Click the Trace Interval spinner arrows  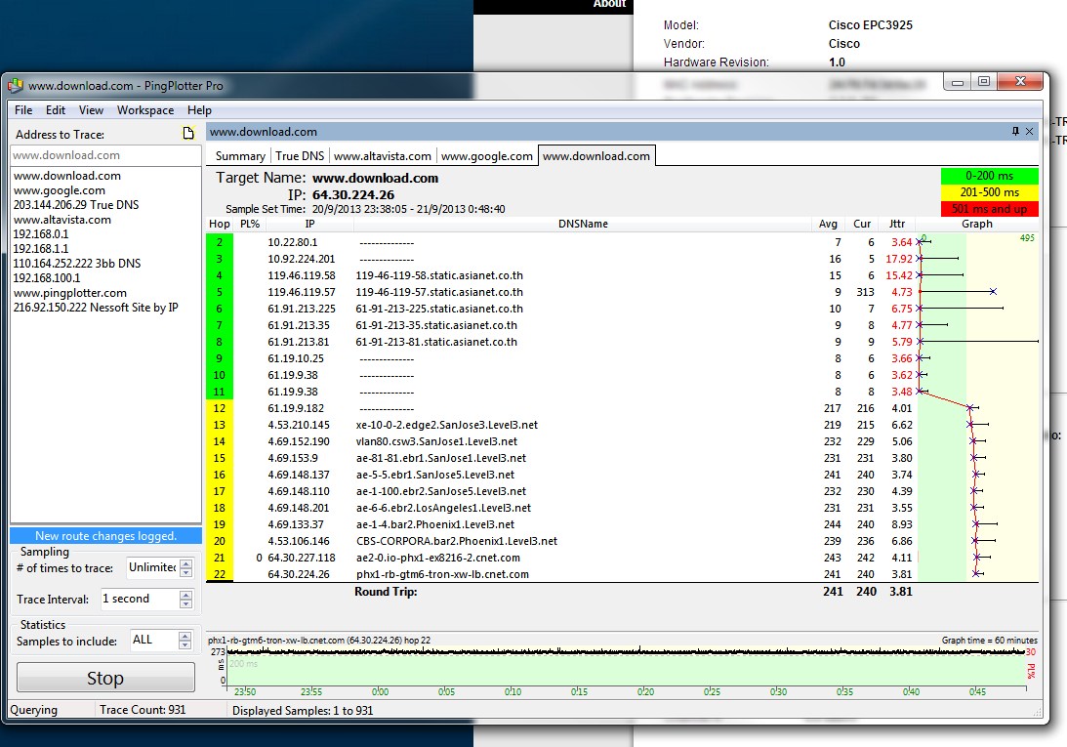point(185,600)
